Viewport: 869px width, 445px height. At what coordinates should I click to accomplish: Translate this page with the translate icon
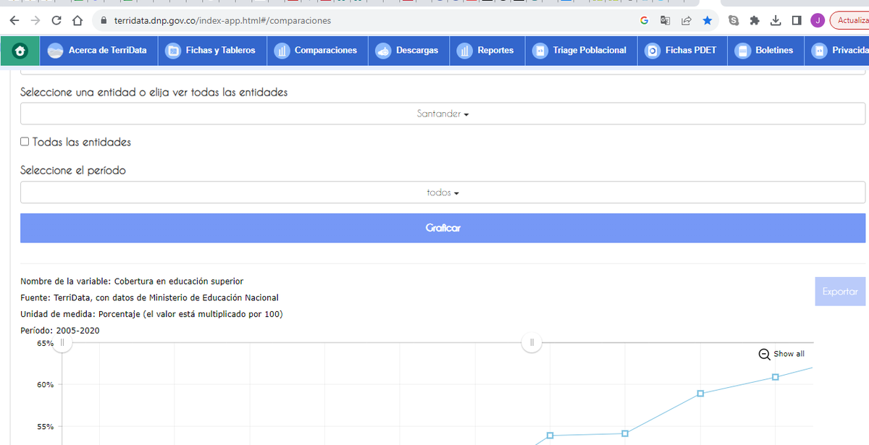(x=665, y=20)
